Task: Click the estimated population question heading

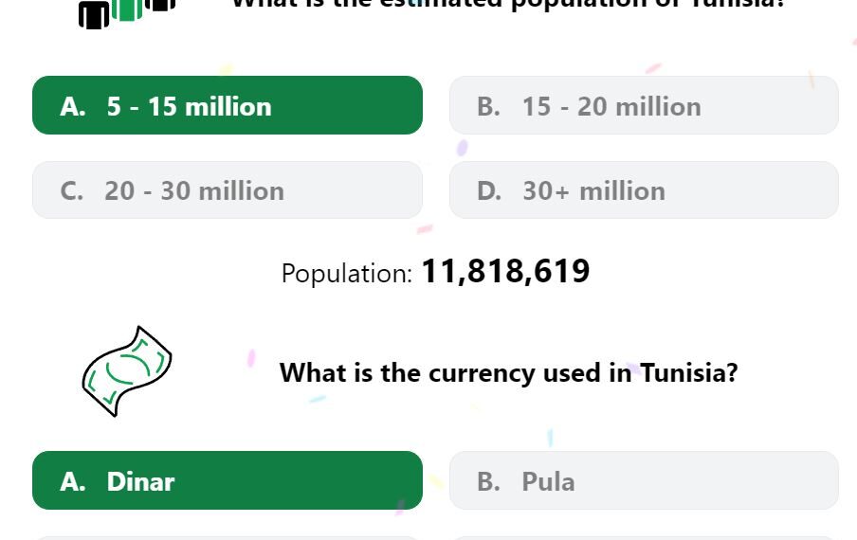Action: 508,3
